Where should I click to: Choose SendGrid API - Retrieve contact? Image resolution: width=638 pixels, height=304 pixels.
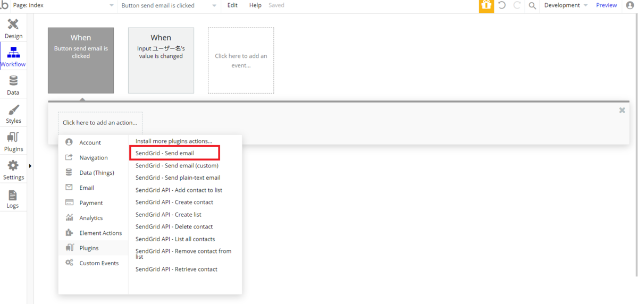click(177, 269)
